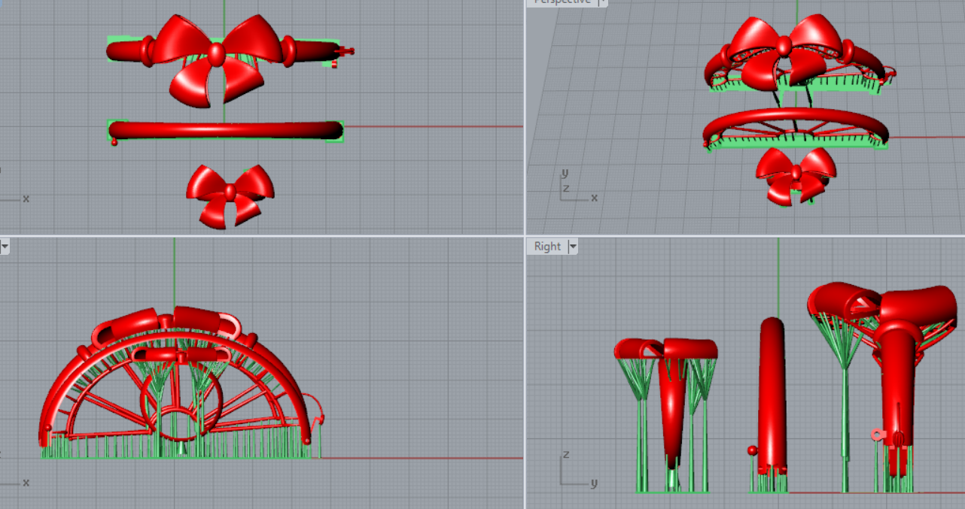
Task: Expand the bottom-left viewport title dropdown arrow
Action: [4, 246]
